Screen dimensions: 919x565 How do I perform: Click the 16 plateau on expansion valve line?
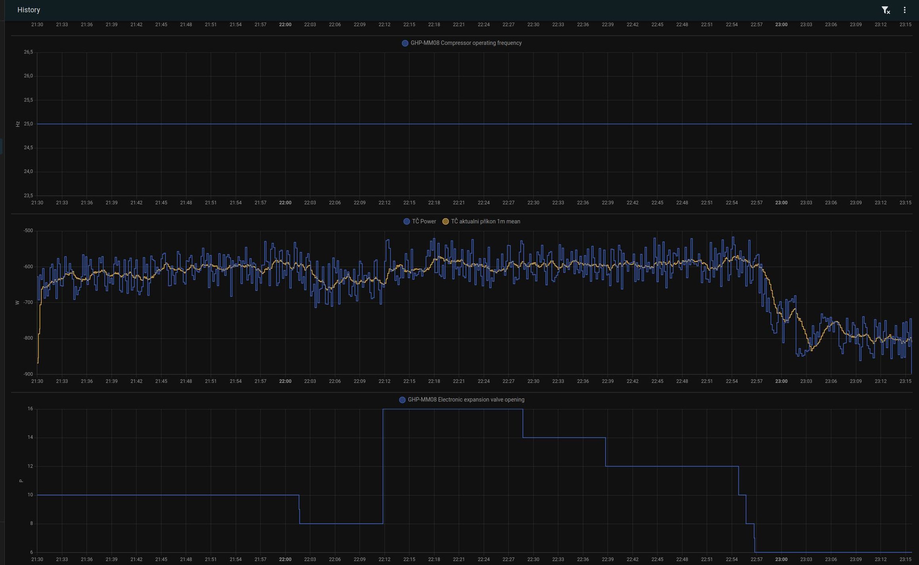[452, 409]
